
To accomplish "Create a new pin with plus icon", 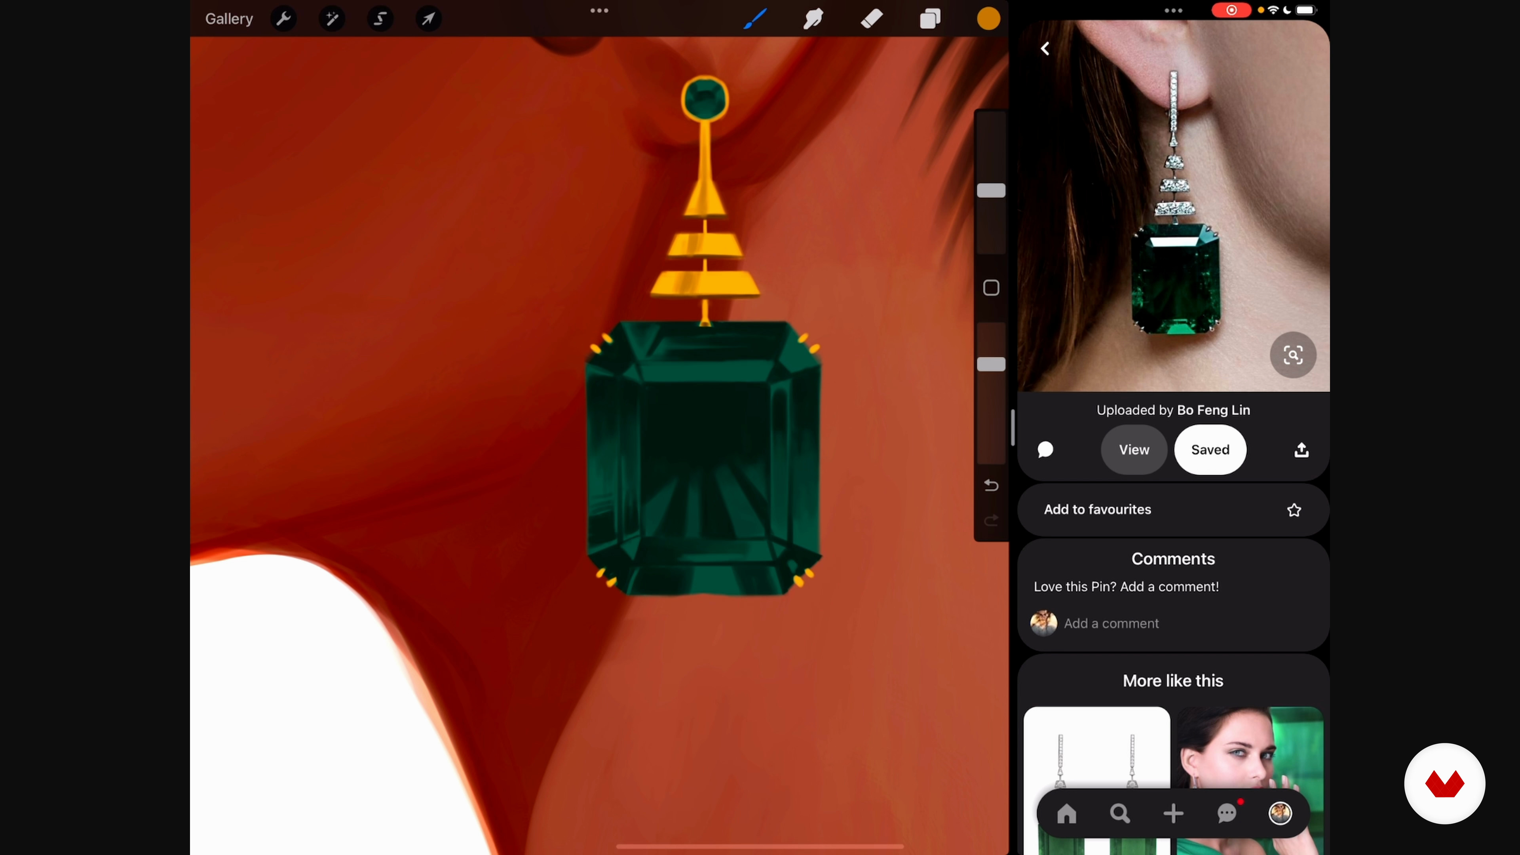I will pos(1173,814).
